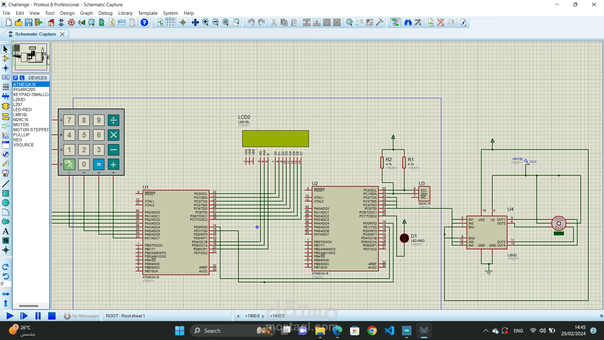This screenshot has height=340, width=604.
Task: Run the simulation with the play button
Action: point(10,316)
